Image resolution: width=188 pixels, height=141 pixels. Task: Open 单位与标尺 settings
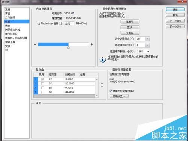pyautogui.click(x=11, y=34)
